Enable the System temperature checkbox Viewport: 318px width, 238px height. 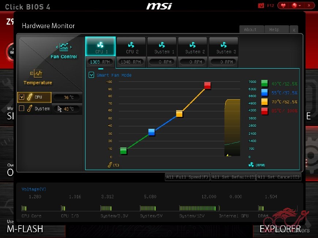point(22,108)
